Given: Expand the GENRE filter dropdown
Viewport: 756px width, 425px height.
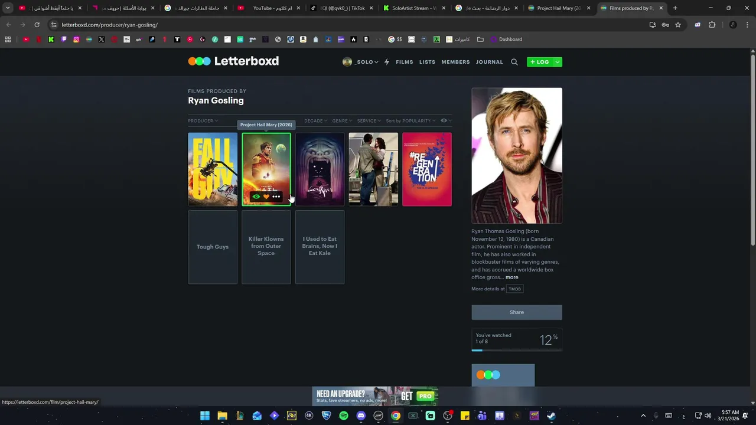Looking at the screenshot, I should (342, 120).
